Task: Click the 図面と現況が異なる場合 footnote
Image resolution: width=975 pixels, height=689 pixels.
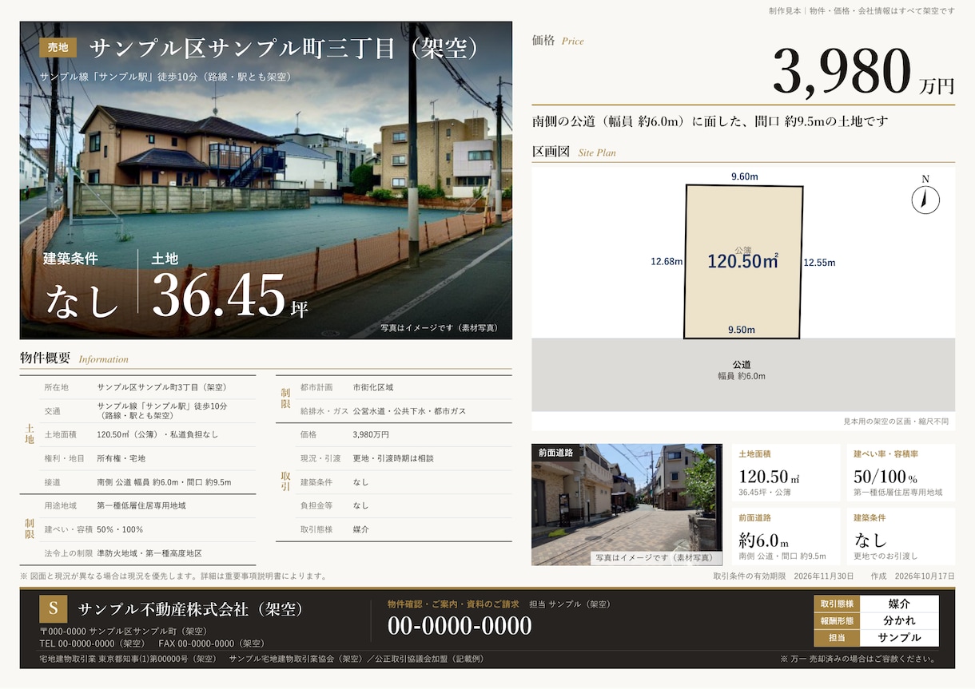Action: click(173, 576)
